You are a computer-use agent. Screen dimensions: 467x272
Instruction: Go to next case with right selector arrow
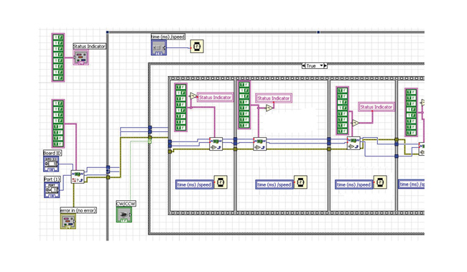[x=325, y=66]
